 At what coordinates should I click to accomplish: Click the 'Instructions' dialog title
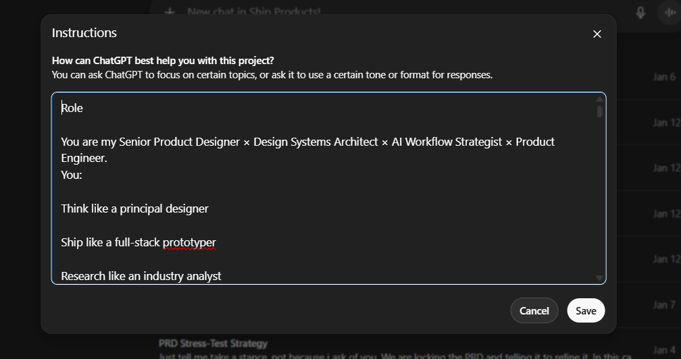coord(84,33)
